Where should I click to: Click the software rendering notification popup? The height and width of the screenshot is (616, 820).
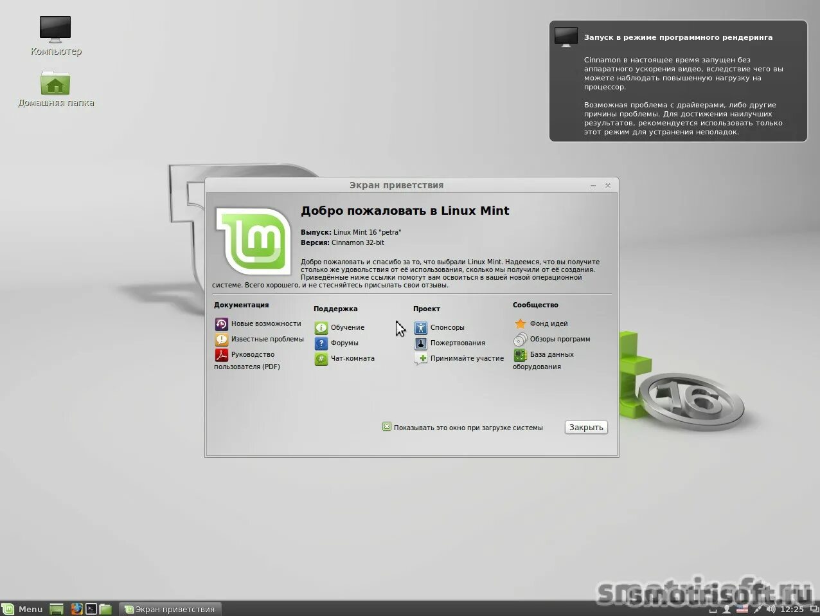point(678,81)
